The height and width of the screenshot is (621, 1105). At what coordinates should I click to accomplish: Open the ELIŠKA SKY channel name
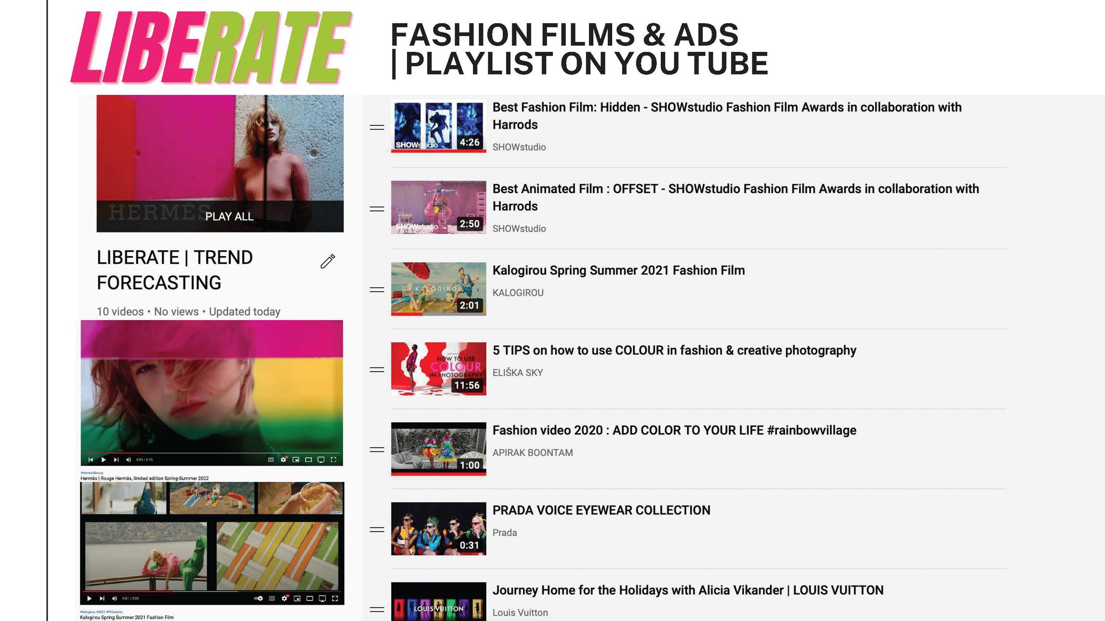517,373
